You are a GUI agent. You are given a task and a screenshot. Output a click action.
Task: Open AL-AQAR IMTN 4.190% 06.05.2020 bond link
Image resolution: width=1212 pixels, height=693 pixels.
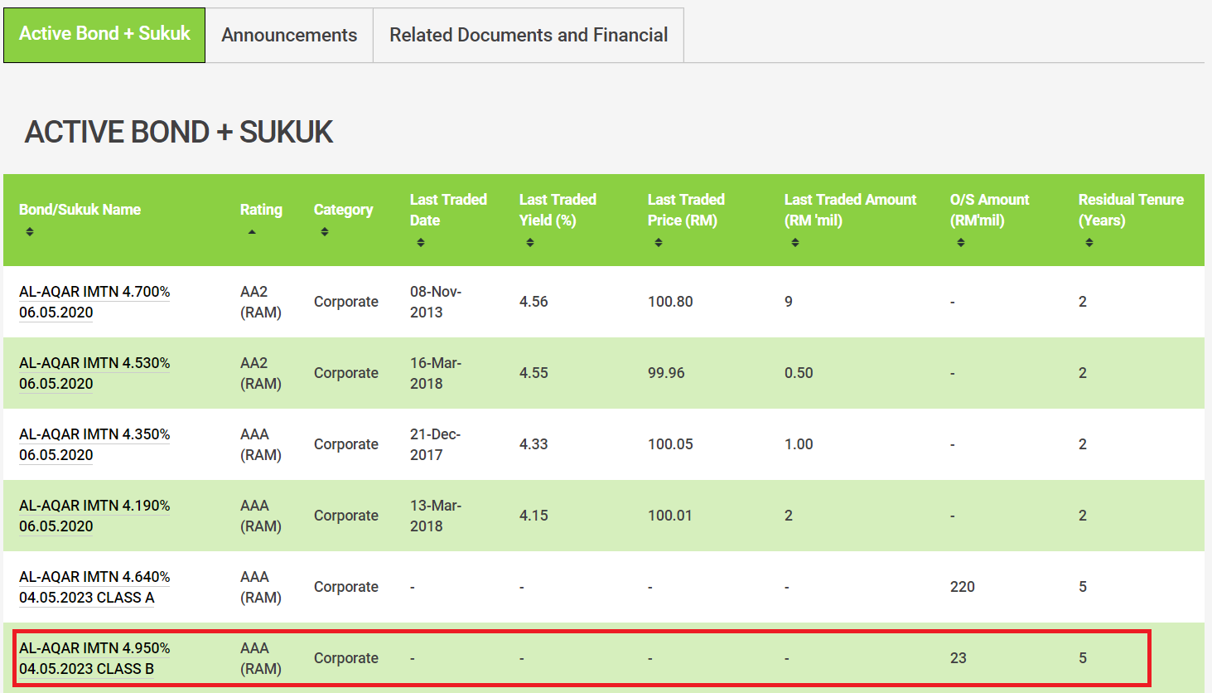[94, 516]
